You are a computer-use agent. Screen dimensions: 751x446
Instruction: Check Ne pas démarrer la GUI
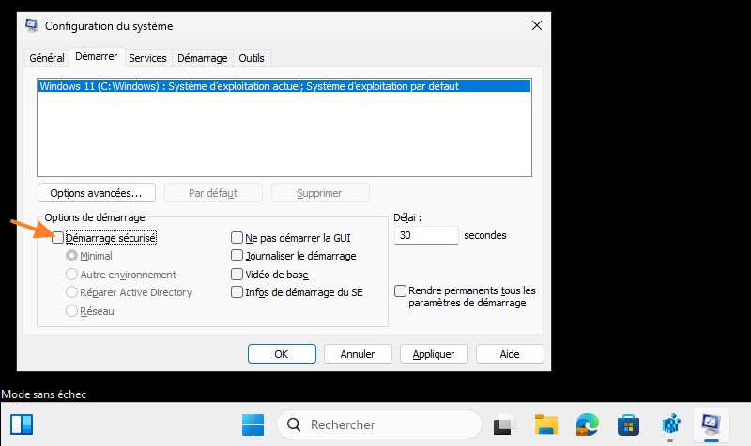pos(237,238)
